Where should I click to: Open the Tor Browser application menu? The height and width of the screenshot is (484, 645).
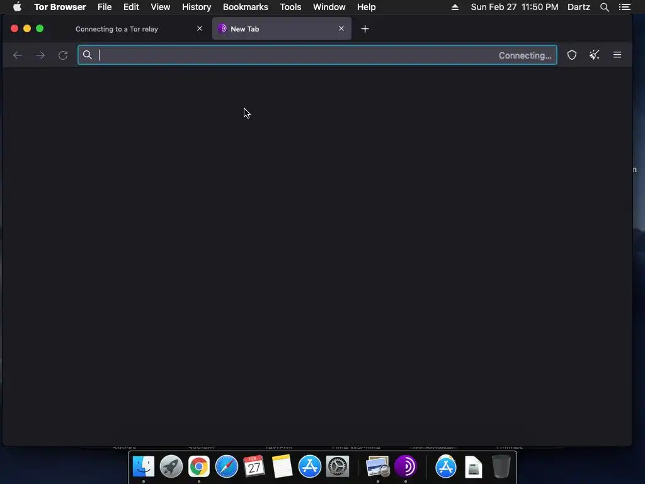tap(60, 7)
